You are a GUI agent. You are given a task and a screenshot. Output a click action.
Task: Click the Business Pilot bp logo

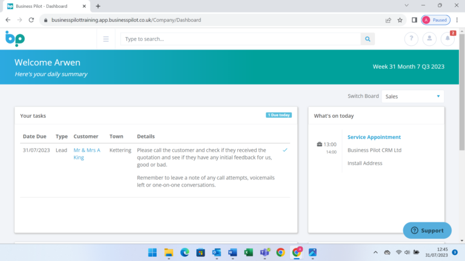point(15,39)
